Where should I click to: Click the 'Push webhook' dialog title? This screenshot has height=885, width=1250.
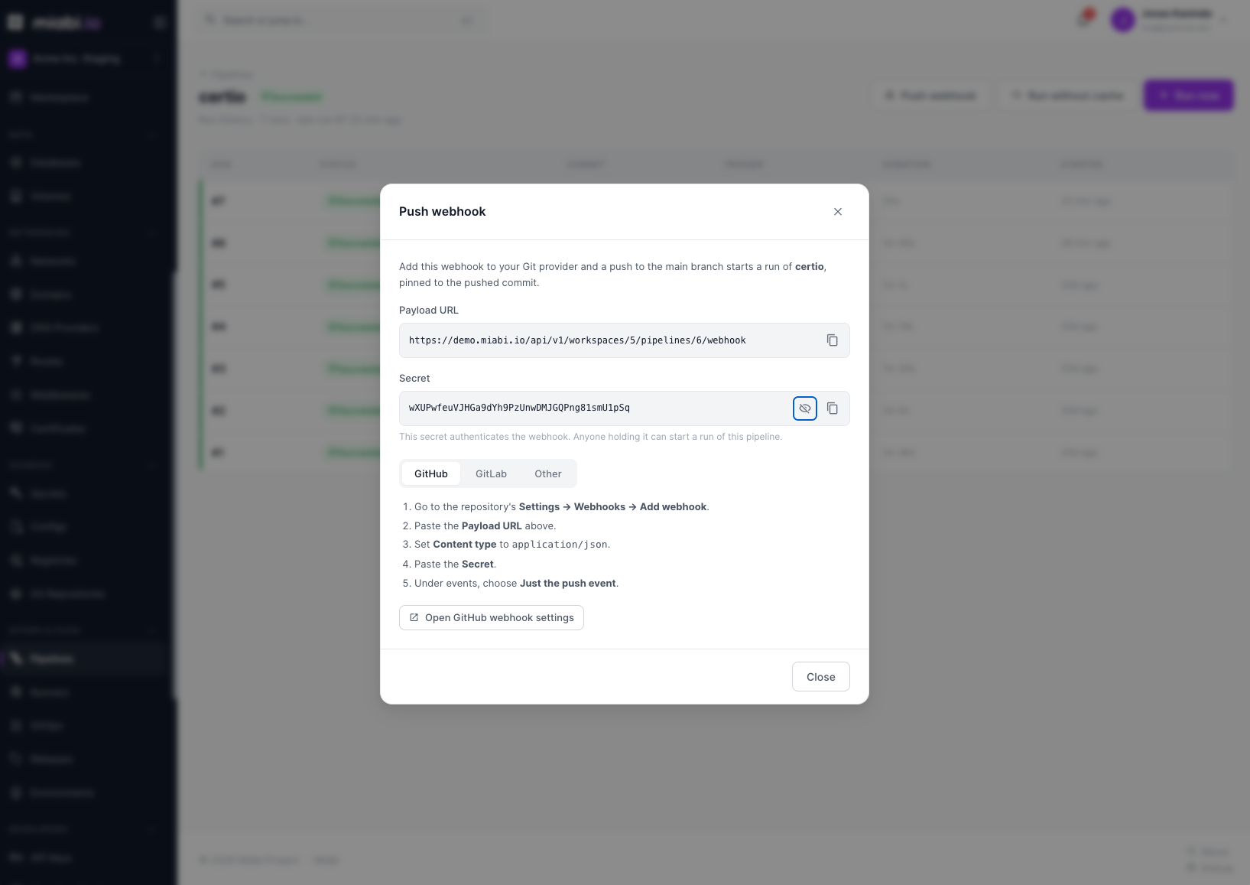442,212
